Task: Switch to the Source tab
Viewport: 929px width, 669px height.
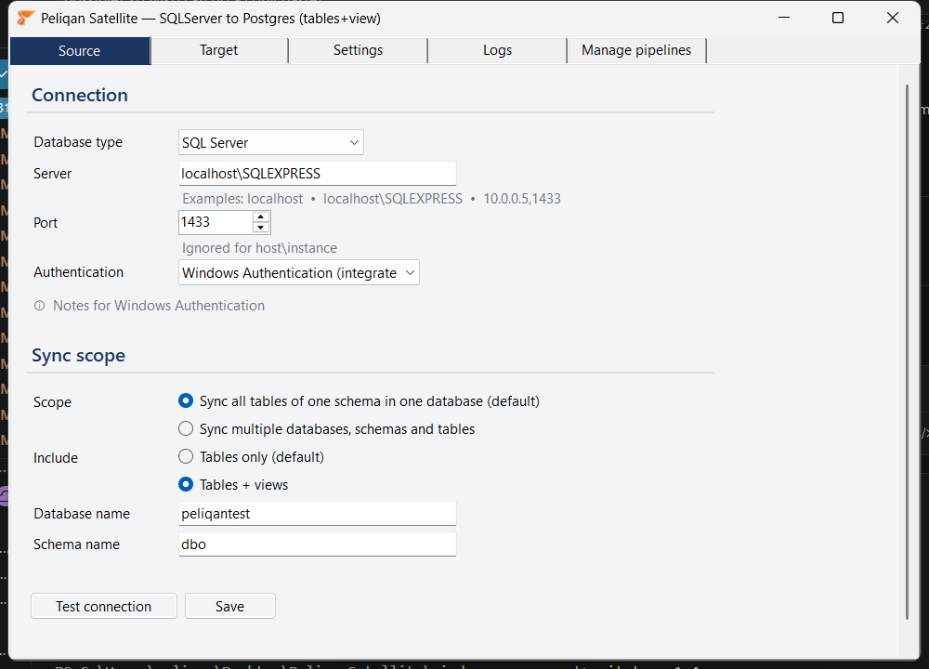Action: click(x=80, y=51)
